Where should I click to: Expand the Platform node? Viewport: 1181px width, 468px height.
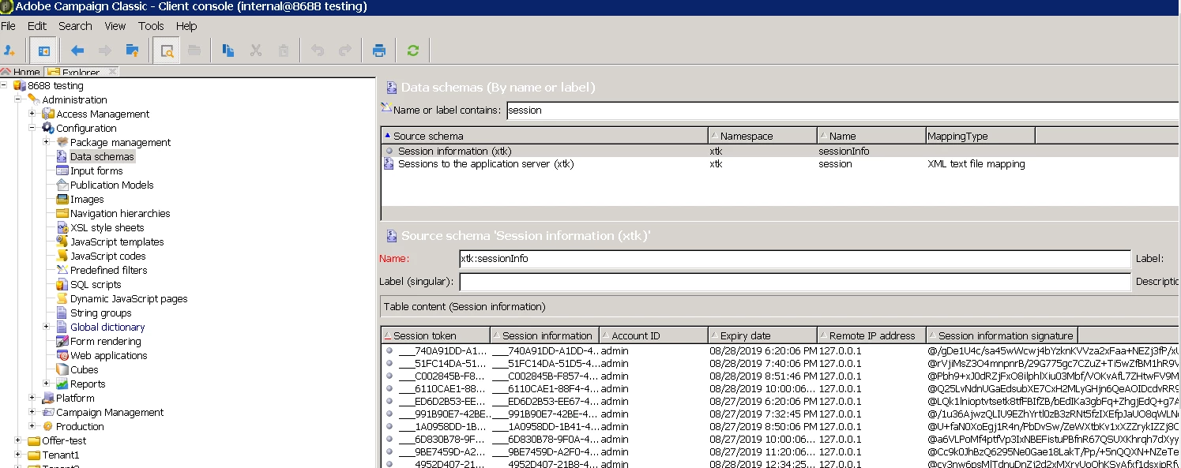click(32, 398)
